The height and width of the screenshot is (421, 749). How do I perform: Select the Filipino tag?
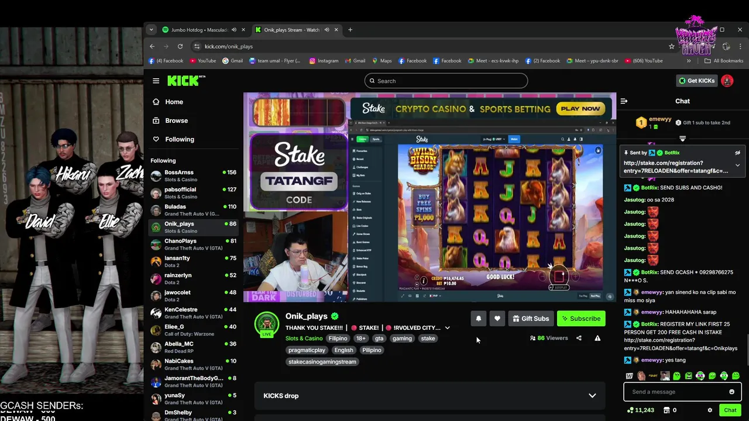(x=338, y=338)
